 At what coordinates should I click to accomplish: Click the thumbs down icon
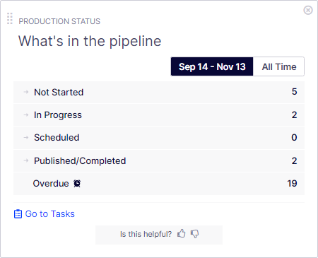tap(194, 234)
